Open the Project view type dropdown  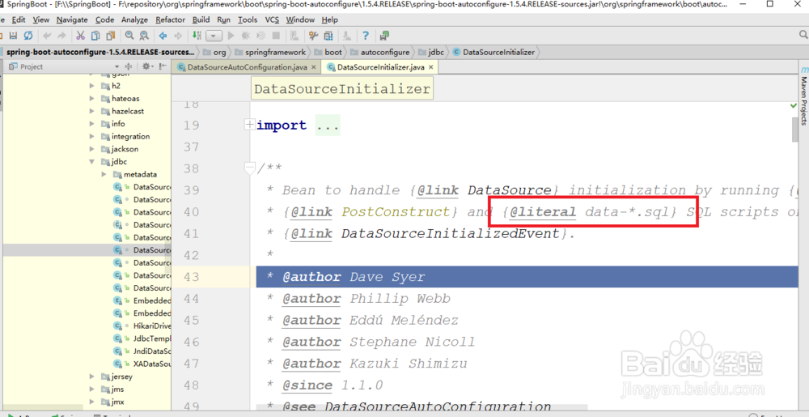coord(116,66)
